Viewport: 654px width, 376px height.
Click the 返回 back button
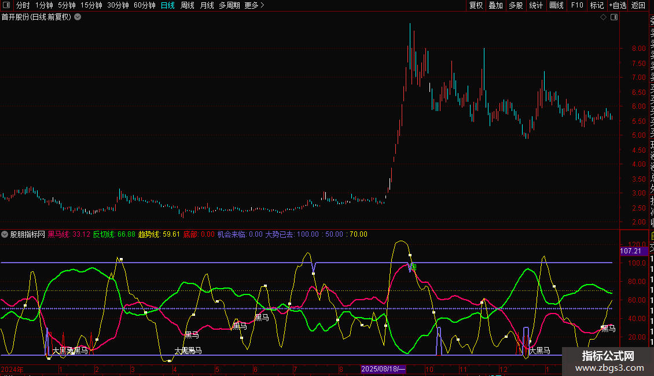coord(638,6)
